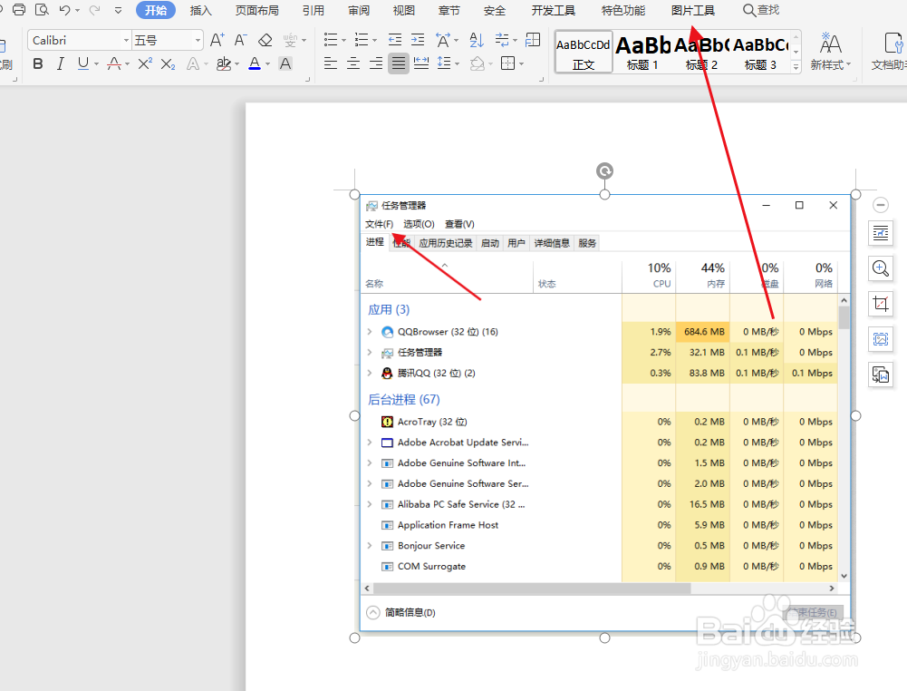Align the paragraph to the left
907x691 pixels.
331,63
